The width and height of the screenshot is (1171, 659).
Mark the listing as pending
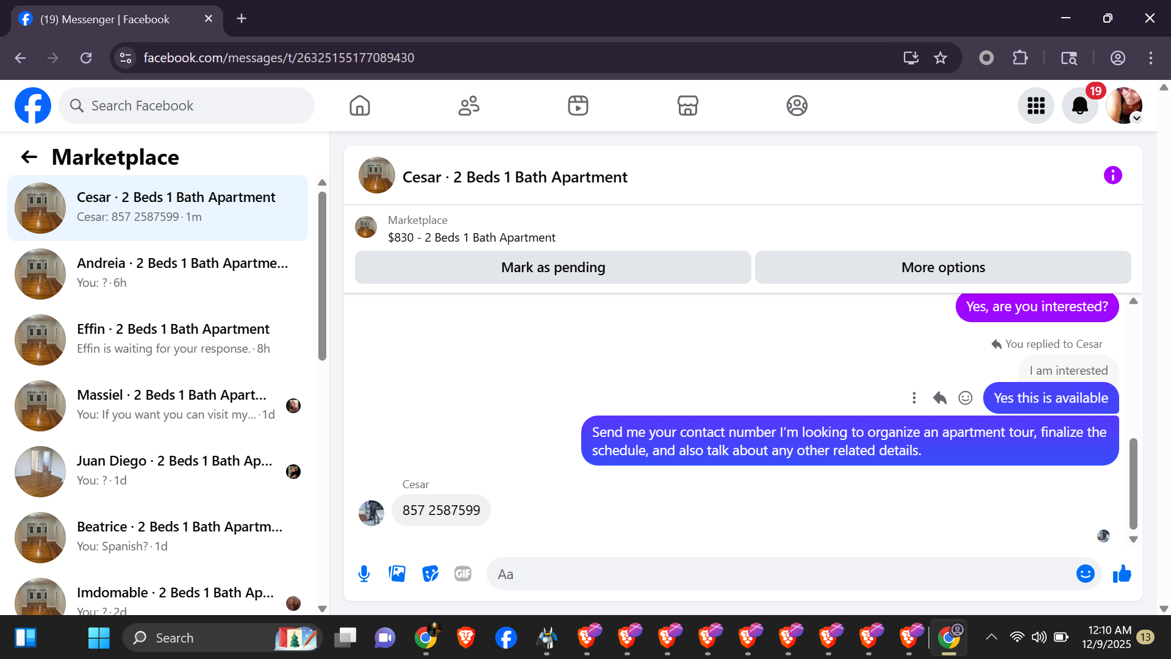[x=553, y=267]
